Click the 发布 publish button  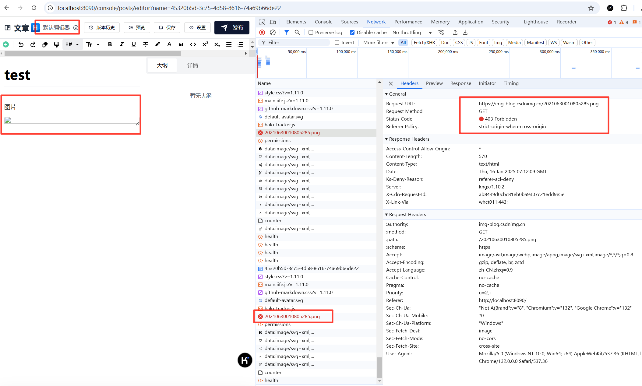(232, 27)
